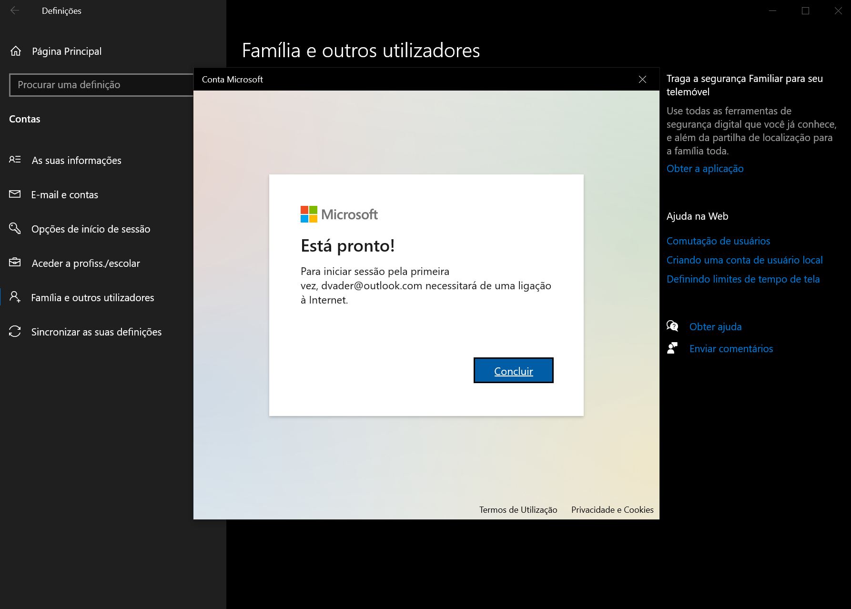This screenshot has height=609, width=851.
Task: Maximize the Definições window
Action: click(x=805, y=10)
